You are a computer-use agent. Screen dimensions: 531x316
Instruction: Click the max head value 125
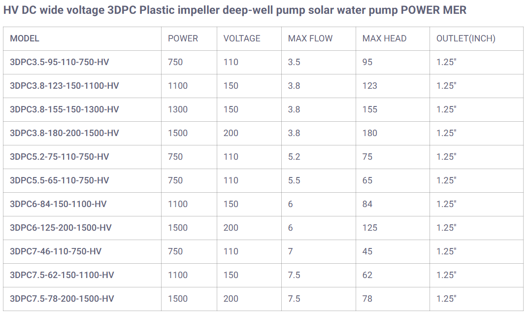click(370, 228)
